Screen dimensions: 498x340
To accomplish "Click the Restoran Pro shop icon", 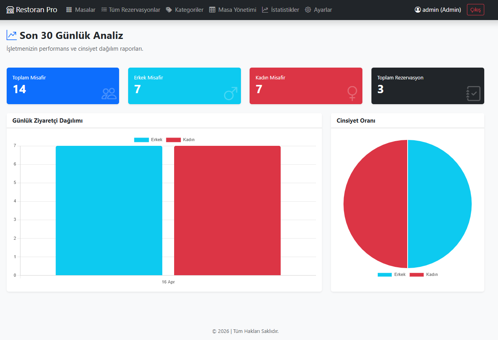I will (x=10, y=10).
